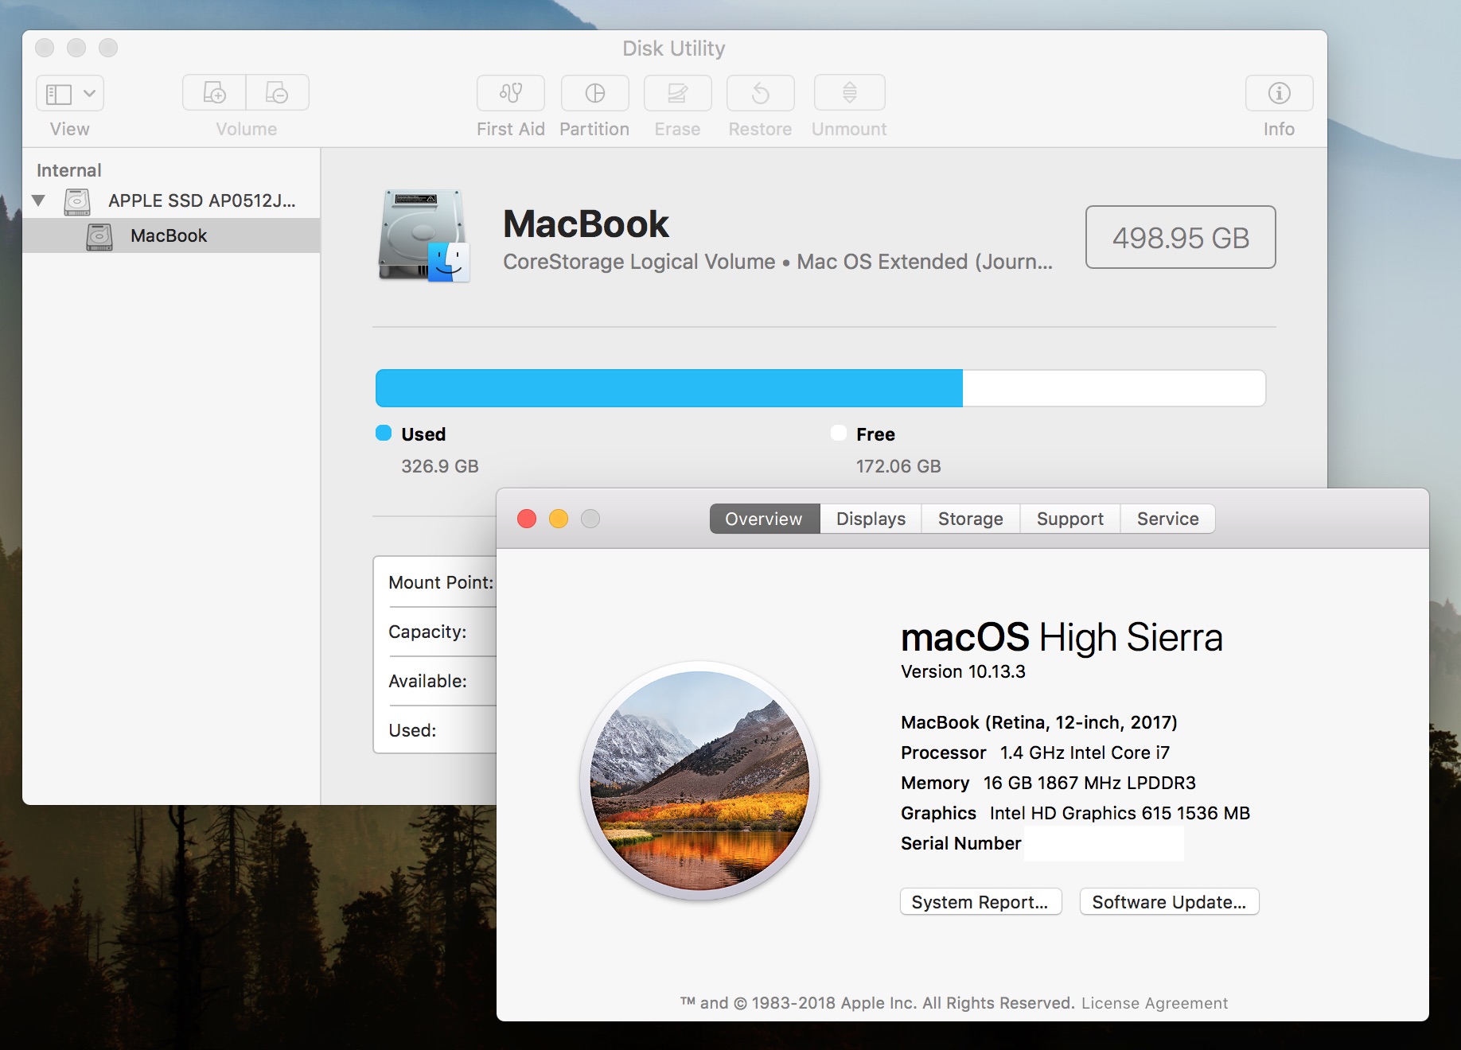1461x1050 pixels.
Task: Close the About This Mac window
Action: 527,519
